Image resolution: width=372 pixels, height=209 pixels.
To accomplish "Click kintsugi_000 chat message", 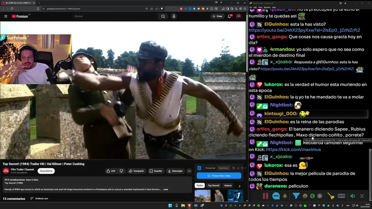I will pos(309,114).
